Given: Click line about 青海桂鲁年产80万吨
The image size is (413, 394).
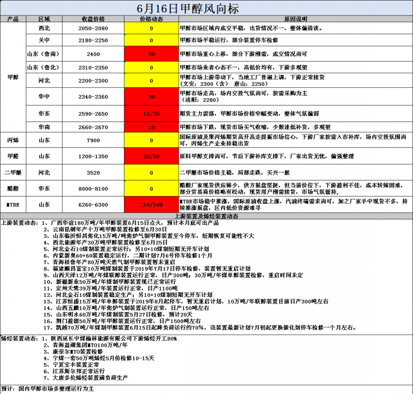Looking at the screenshot, I should coord(109,262).
